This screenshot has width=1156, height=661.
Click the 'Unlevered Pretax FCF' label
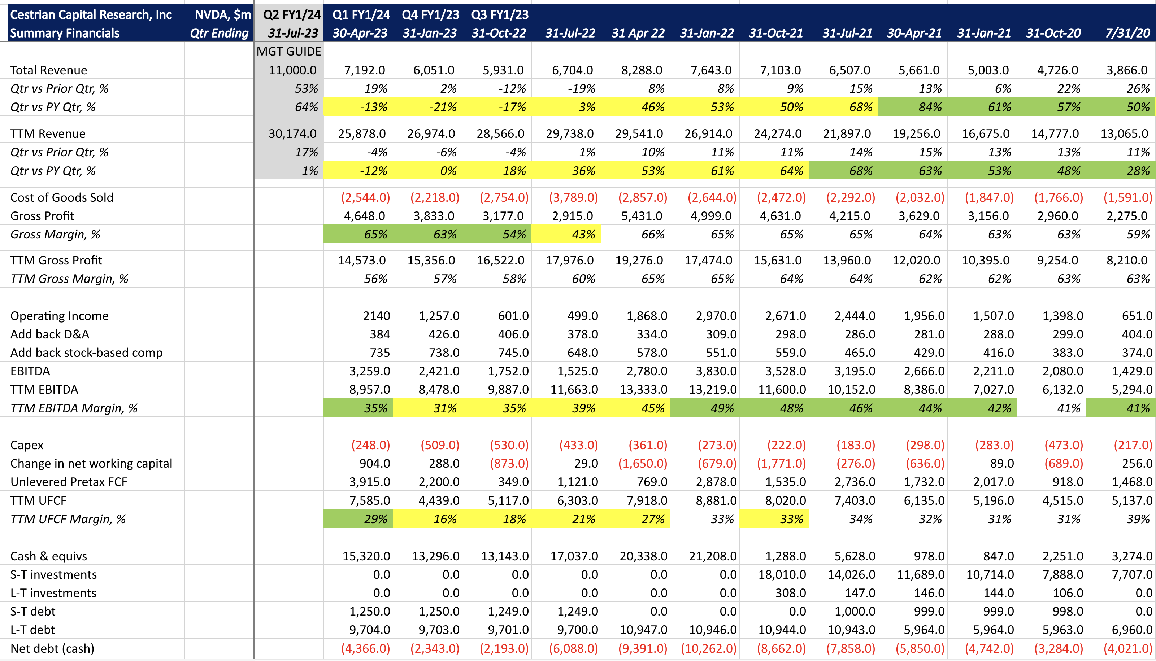(x=69, y=482)
